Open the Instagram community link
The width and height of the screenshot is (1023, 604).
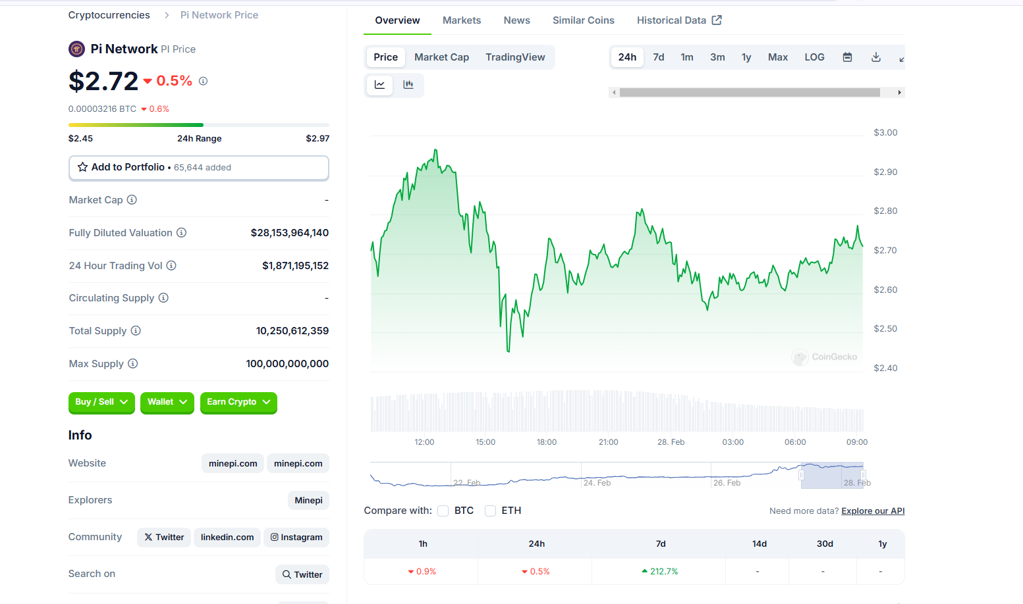click(296, 538)
